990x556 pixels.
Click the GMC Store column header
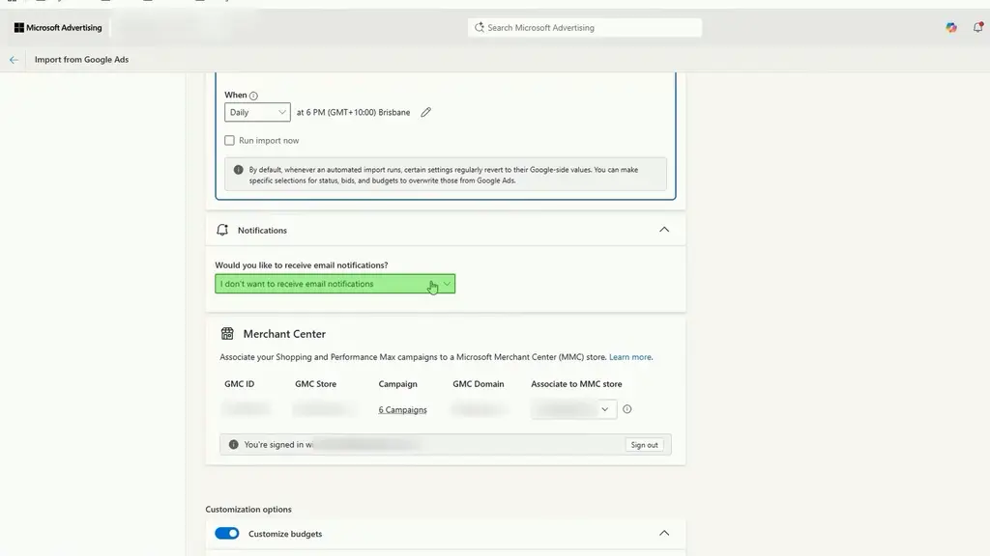(x=316, y=384)
